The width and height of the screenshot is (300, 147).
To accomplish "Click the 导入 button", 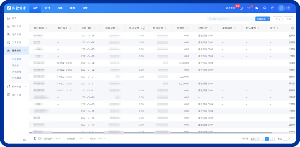I will click(277, 19).
